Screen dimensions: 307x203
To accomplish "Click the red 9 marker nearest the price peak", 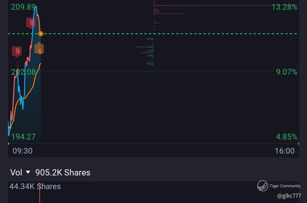I will click(31, 23).
